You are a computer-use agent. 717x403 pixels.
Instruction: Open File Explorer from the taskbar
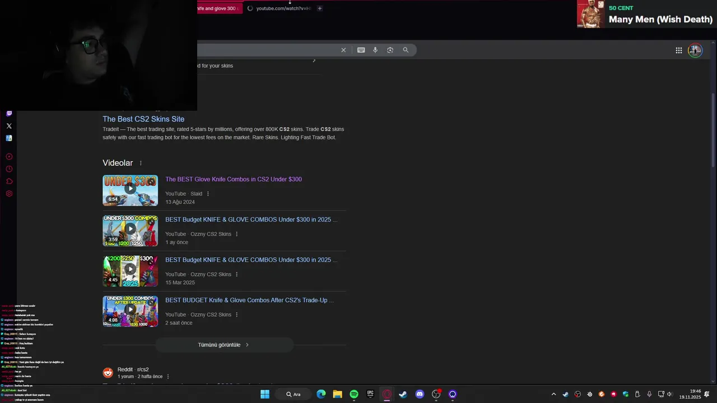pos(337,394)
